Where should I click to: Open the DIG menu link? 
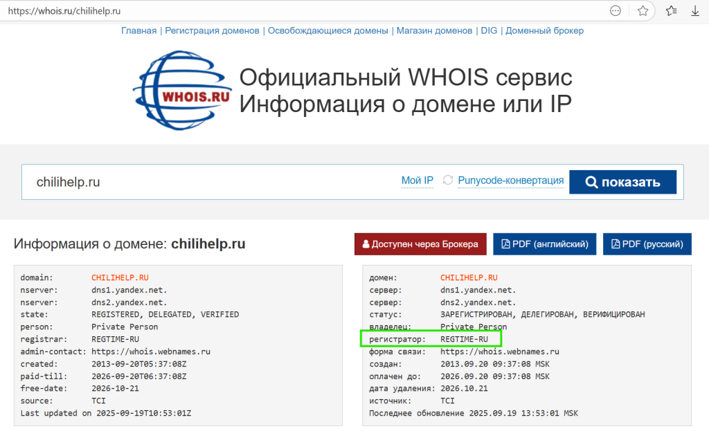[490, 30]
